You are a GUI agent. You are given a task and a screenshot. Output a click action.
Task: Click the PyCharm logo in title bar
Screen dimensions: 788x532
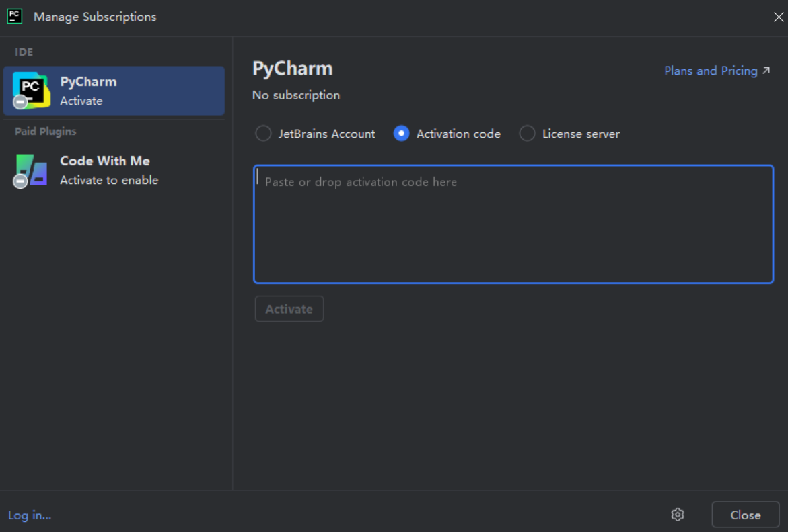tap(14, 17)
